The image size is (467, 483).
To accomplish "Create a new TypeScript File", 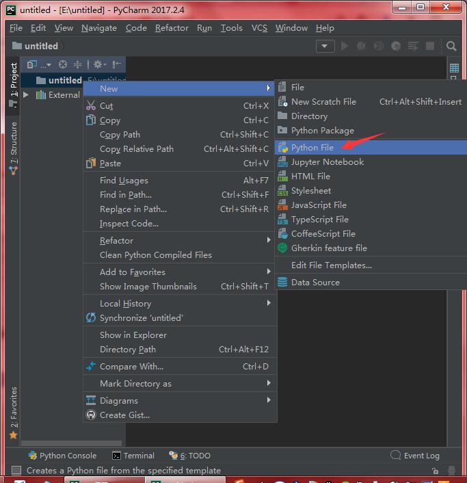I will [371, 220].
